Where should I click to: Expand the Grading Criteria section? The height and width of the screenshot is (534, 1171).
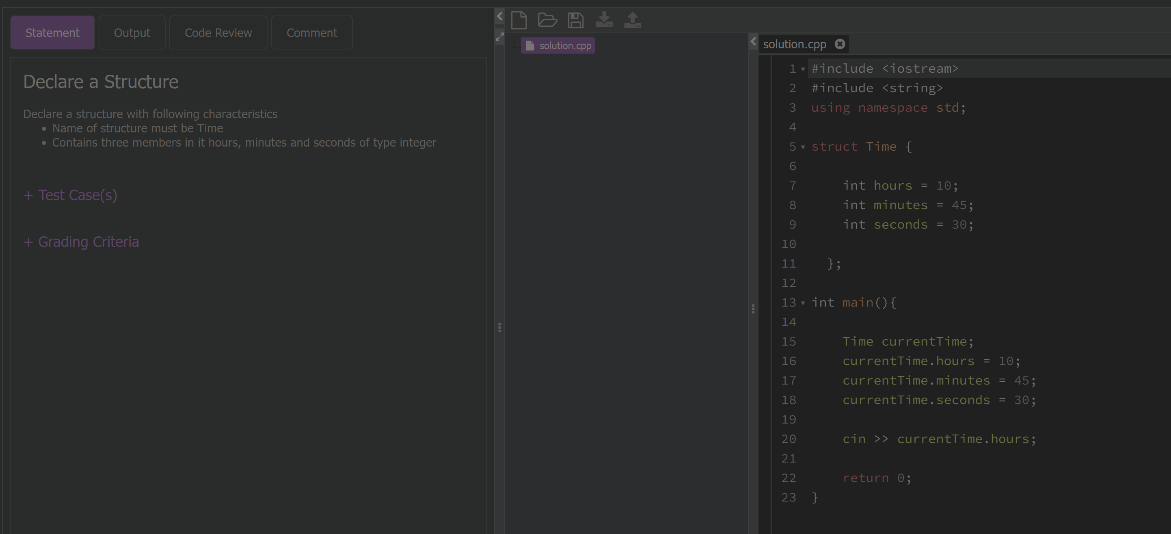click(81, 241)
